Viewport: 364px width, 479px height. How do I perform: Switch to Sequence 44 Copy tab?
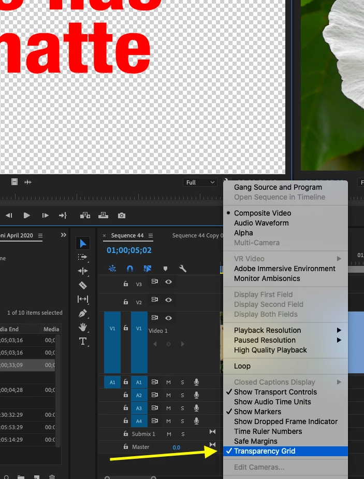click(198, 235)
